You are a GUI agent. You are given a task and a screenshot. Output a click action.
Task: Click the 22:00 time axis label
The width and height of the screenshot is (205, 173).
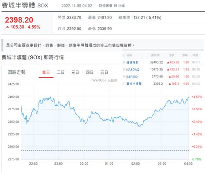point(33,164)
